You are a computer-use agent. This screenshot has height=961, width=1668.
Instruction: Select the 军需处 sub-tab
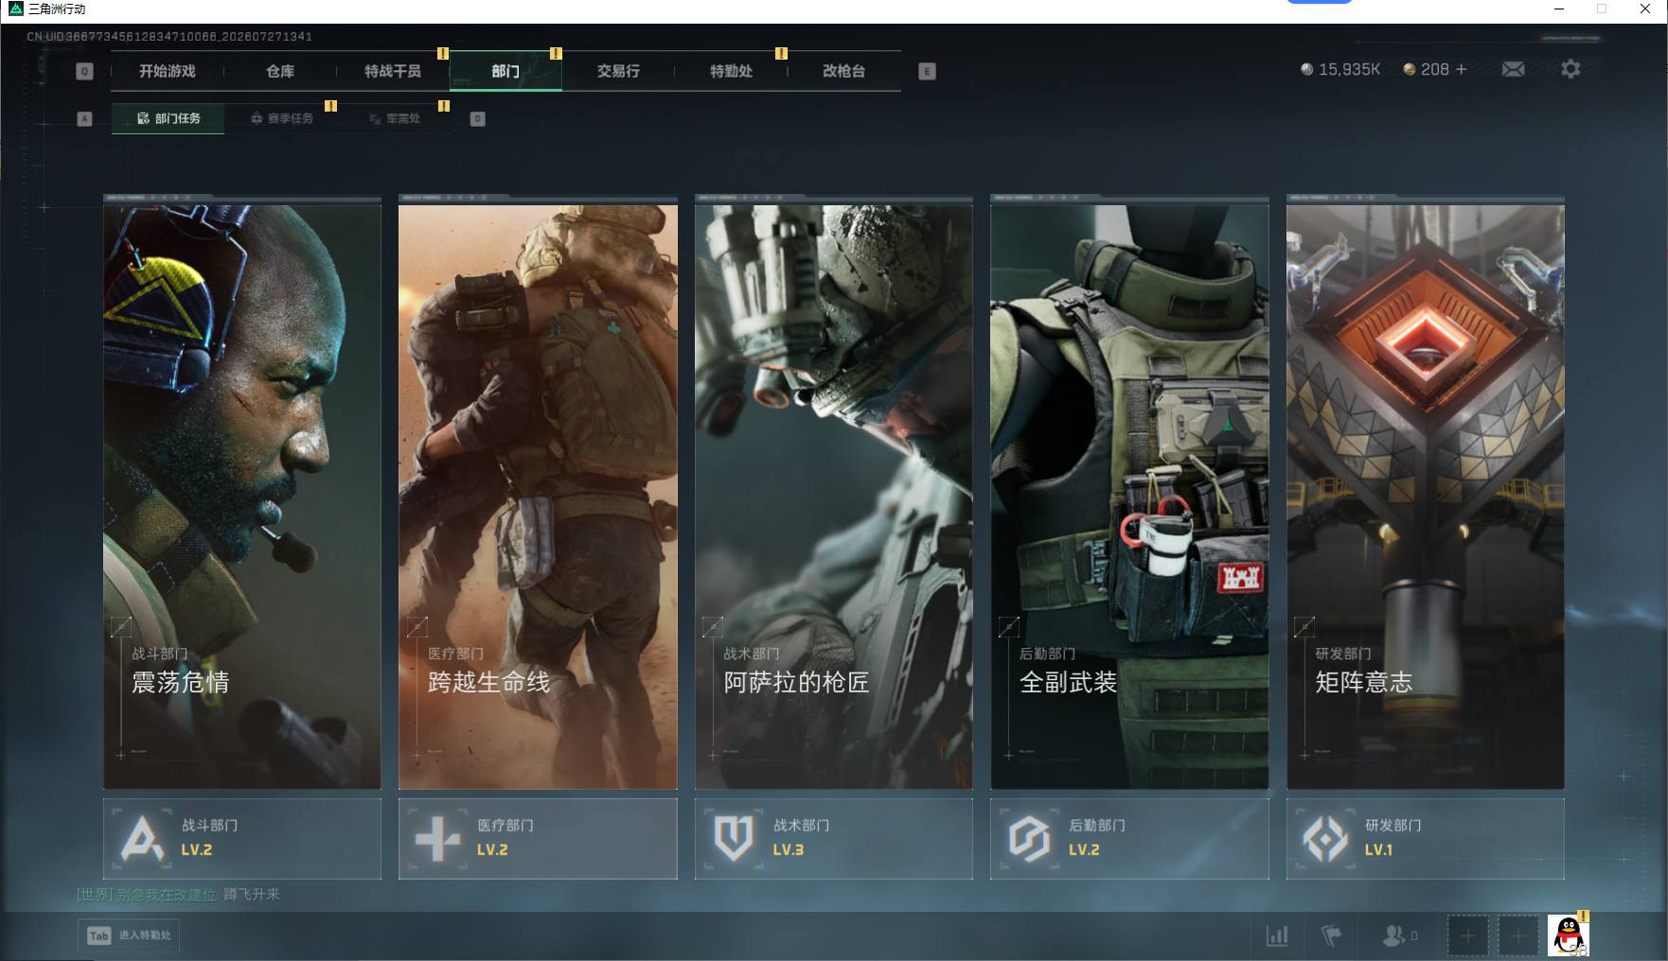coord(395,118)
